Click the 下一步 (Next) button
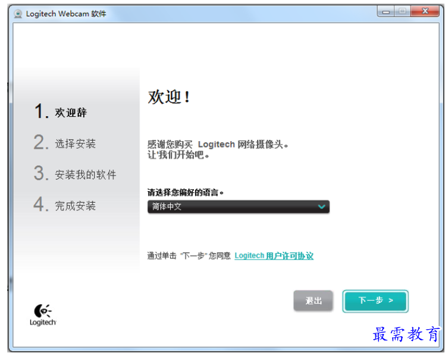Screen dimensions: 445x353 (x=375, y=301)
